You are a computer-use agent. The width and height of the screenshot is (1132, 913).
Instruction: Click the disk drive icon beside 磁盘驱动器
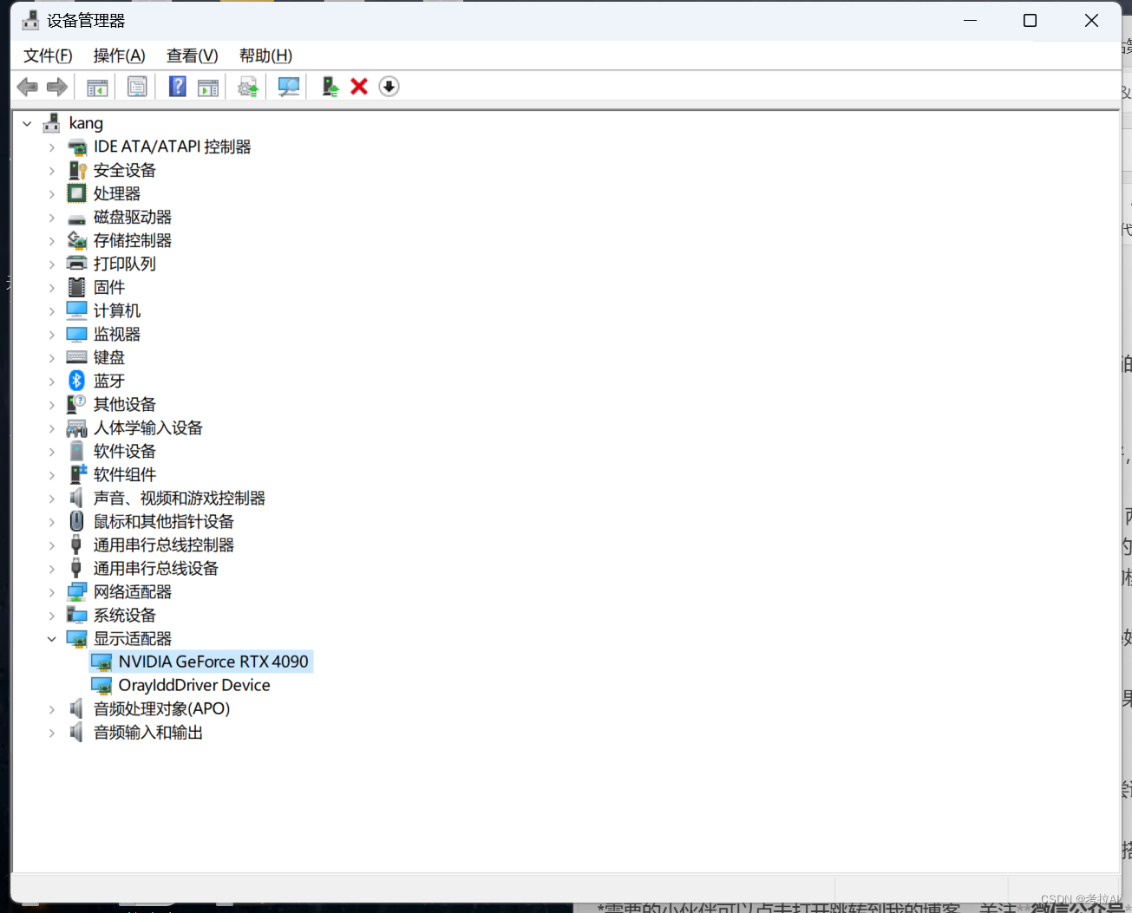[x=76, y=218]
